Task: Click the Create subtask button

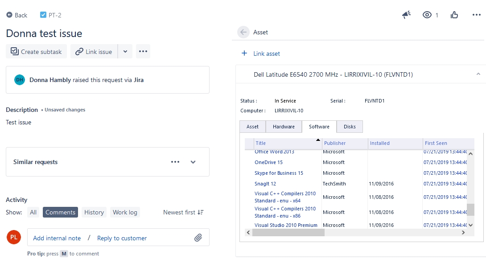Action: [36, 51]
